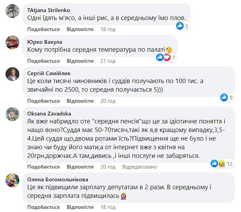Reply to Oksana Zavadska's comment
The image size is (241, 212).
[x=80, y=167]
